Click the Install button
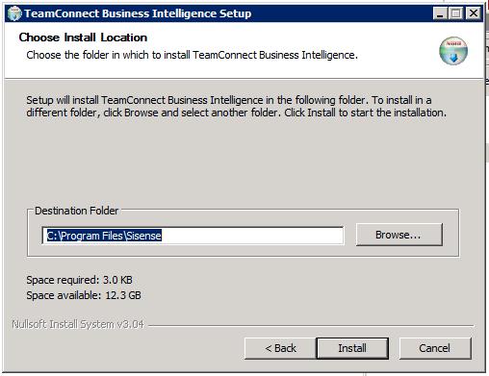 click(352, 348)
